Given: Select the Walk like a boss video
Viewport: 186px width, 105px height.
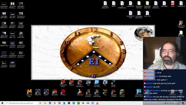Looking at the screenshot, I should tap(4, 44).
